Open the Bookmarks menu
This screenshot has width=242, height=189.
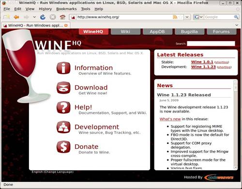point(66,9)
